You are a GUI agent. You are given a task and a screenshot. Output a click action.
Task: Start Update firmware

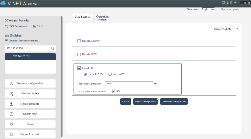coord(30,104)
